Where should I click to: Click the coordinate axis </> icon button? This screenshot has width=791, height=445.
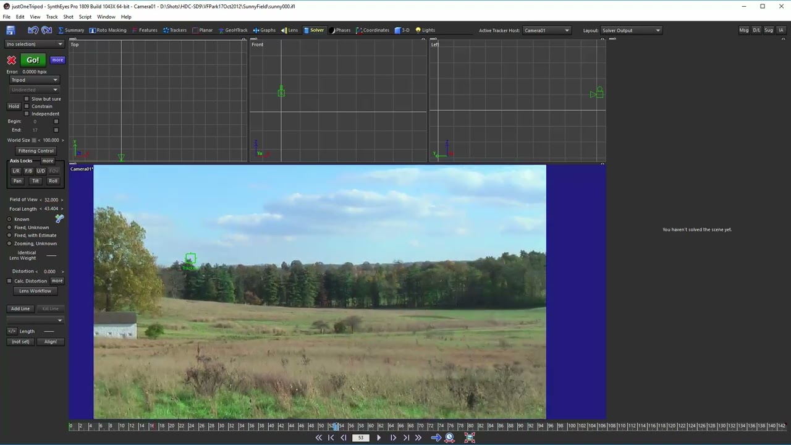coord(12,331)
